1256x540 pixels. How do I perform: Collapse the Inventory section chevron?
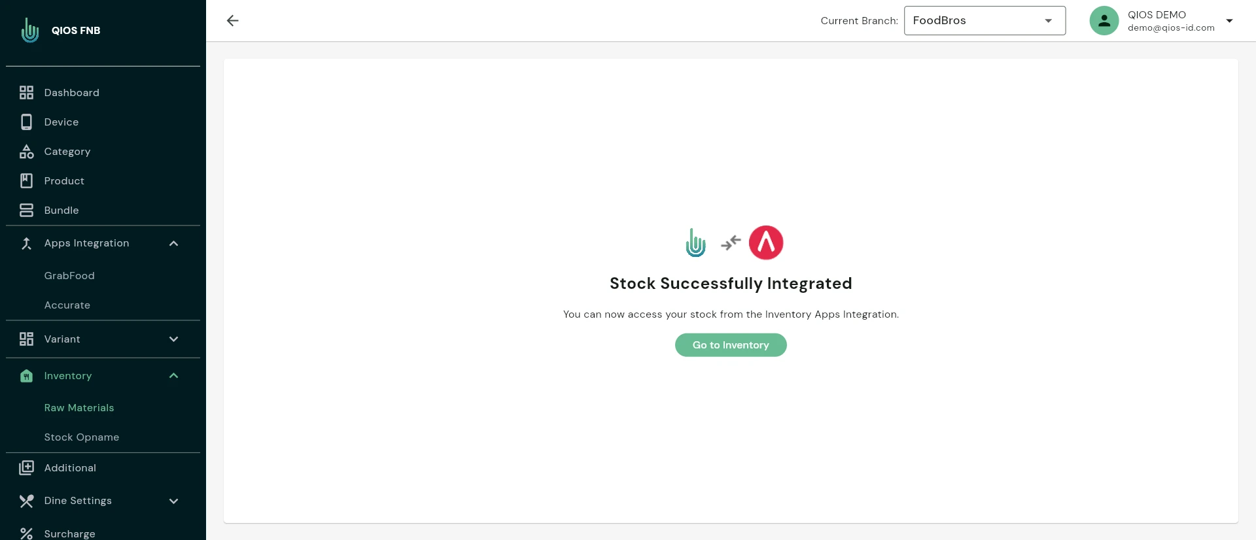pyautogui.click(x=173, y=376)
